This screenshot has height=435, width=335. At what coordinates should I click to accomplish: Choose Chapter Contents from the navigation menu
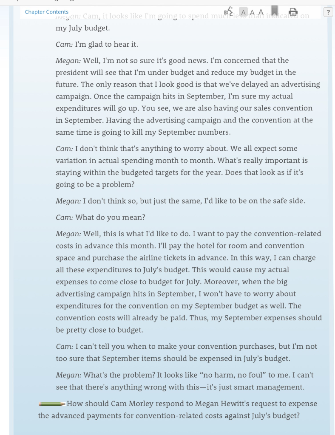tap(46, 12)
